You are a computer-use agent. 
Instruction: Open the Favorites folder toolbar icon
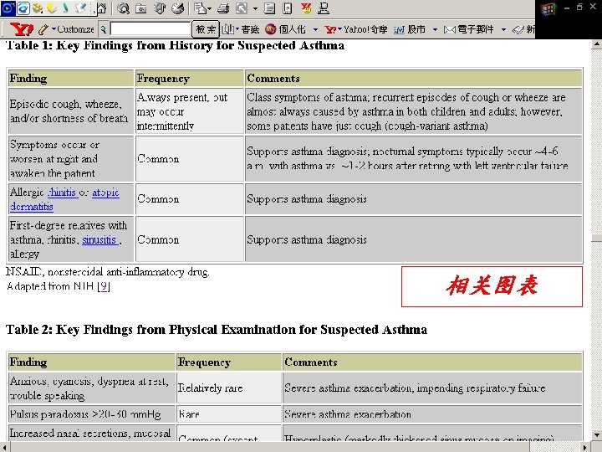(x=141, y=8)
